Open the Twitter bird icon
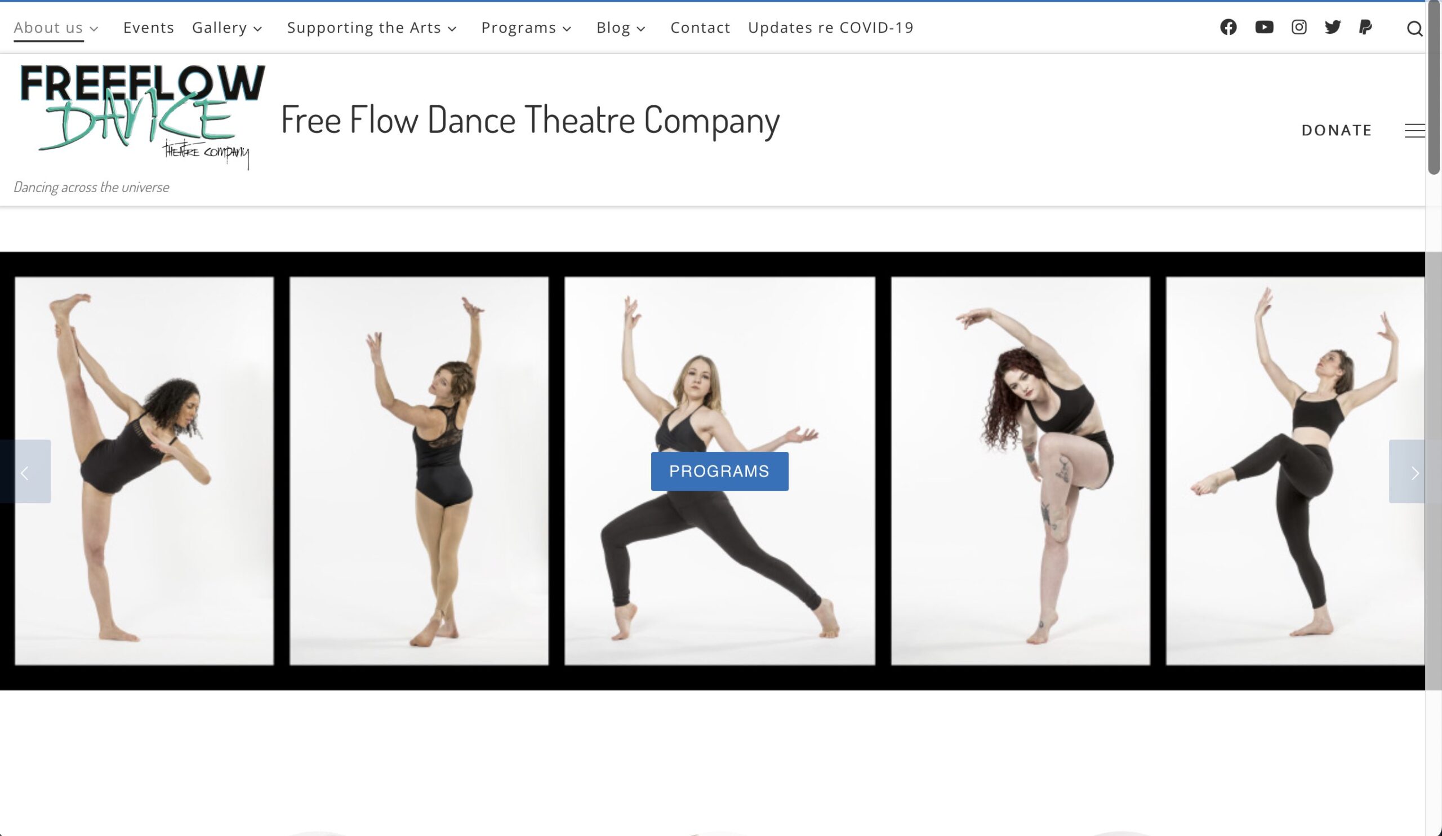The height and width of the screenshot is (836, 1442). pyautogui.click(x=1333, y=27)
